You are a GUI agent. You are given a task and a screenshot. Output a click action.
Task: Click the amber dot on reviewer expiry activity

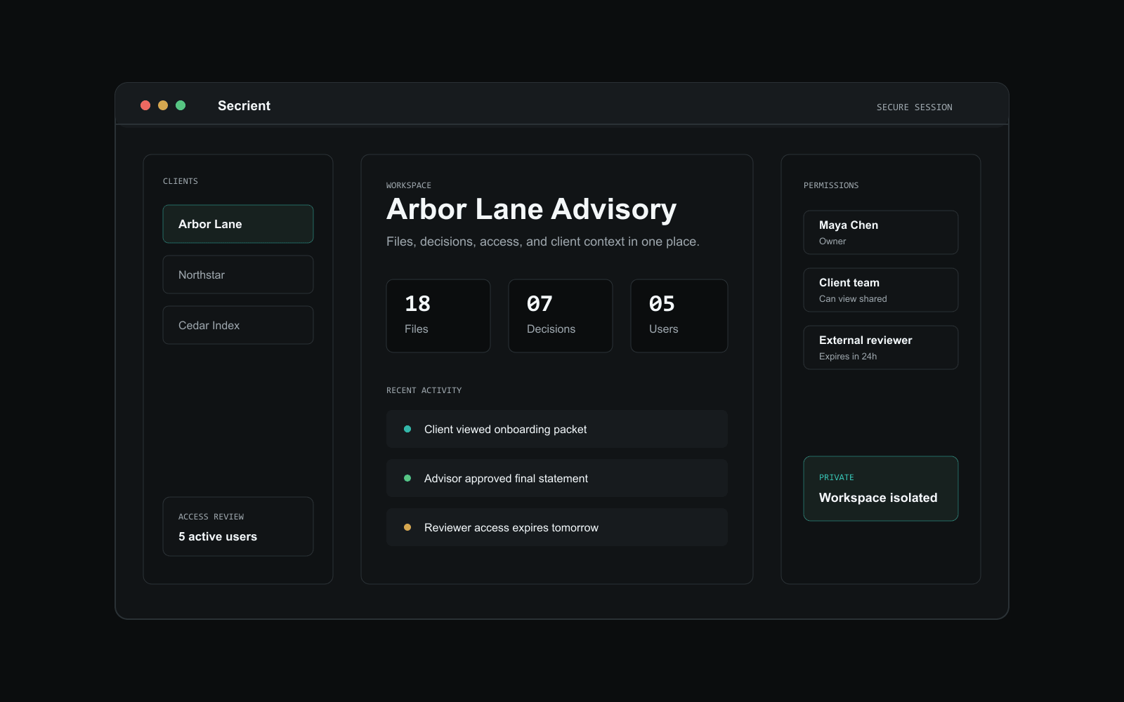406,526
